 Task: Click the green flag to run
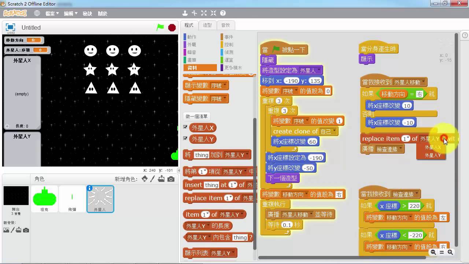(x=160, y=27)
